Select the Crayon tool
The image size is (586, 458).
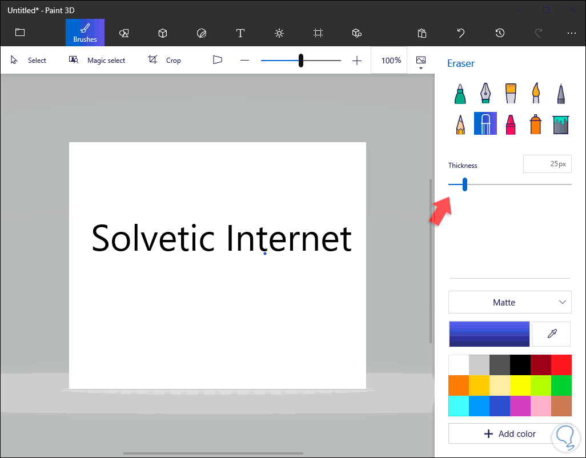click(511, 123)
